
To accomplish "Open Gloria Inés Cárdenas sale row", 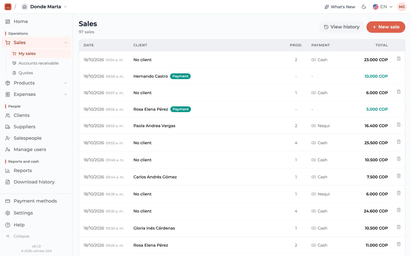I will pos(242,228).
